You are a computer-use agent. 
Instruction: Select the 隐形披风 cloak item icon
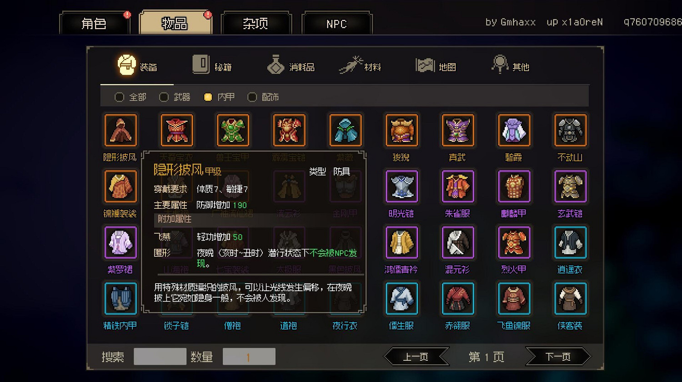[x=120, y=131]
